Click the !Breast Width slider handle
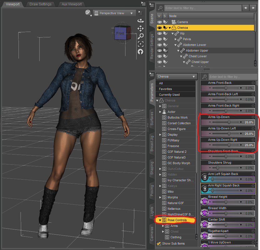Screen dimensions: 260x250 pyautogui.click(x=226, y=213)
